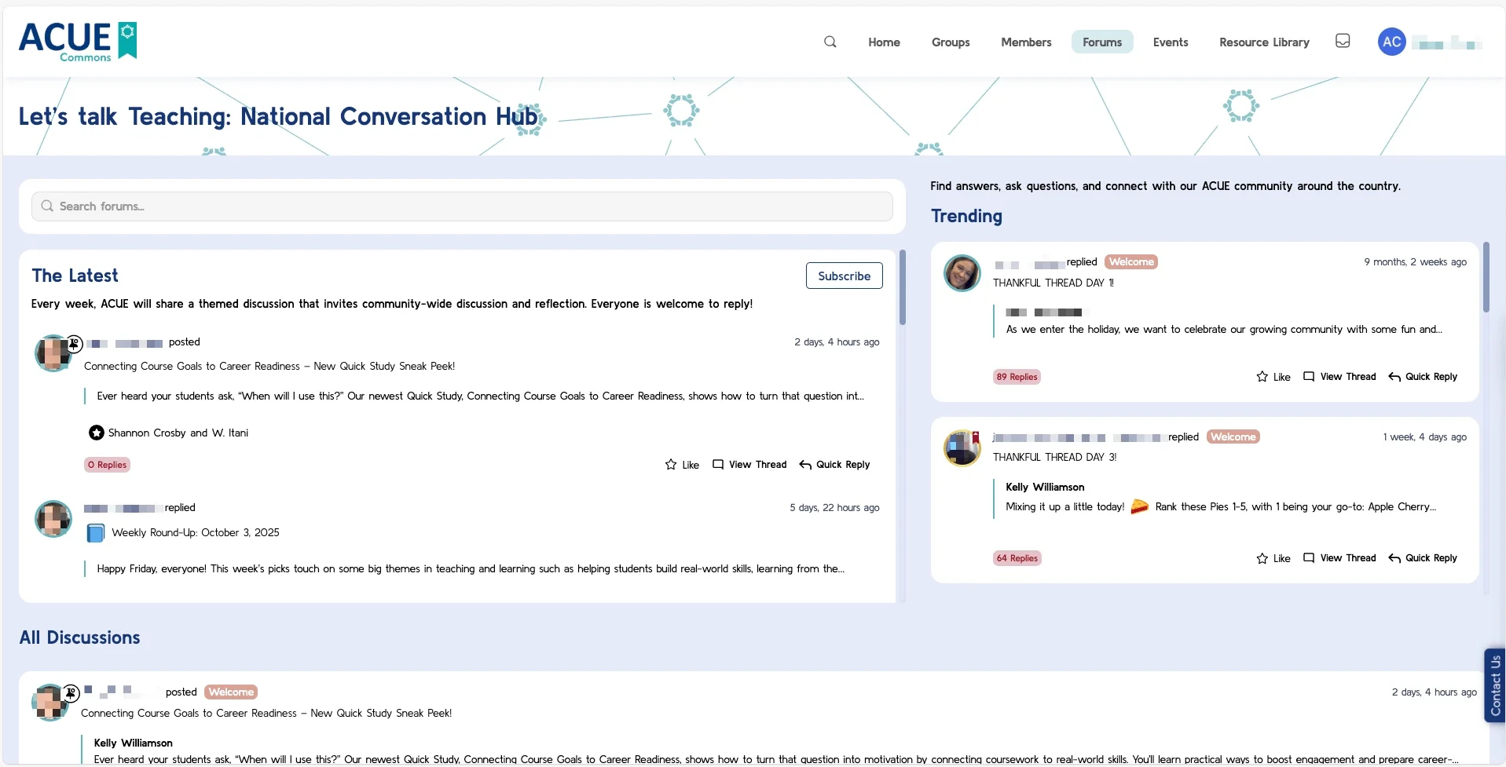Like the Connecting Course Goals post in The Latest
Screen dimensions: 1506x767
[x=681, y=465]
